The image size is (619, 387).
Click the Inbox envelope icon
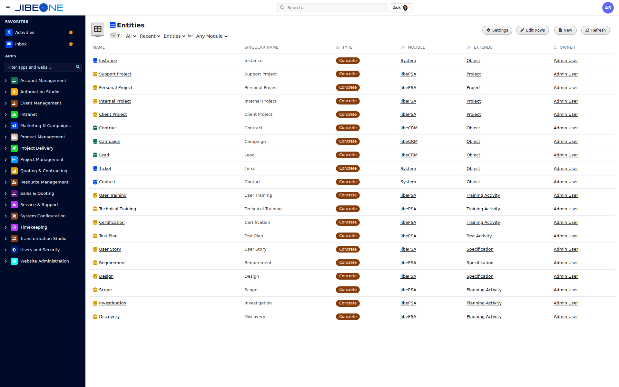pos(9,44)
